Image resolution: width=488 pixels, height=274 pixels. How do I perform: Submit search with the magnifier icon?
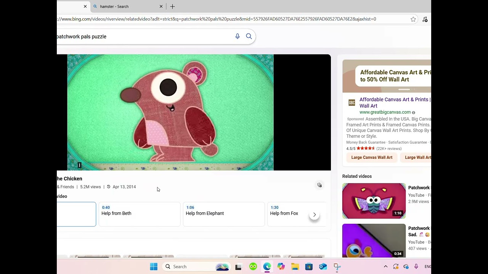pyautogui.click(x=249, y=37)
